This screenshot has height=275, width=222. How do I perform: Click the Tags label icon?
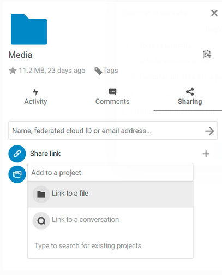[x=98, y=71]
